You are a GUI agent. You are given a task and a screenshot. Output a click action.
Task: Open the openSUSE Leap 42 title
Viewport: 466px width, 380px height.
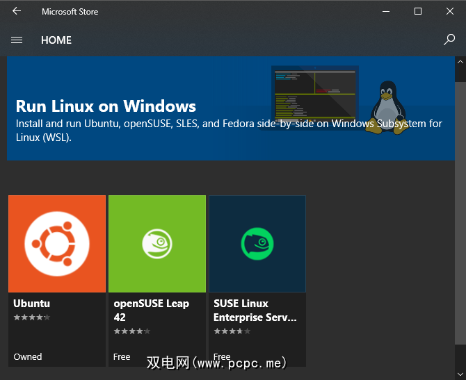coord(151,311)
